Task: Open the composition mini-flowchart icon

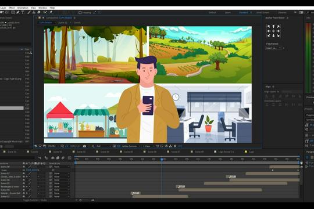Action: (x=40, y=158)
